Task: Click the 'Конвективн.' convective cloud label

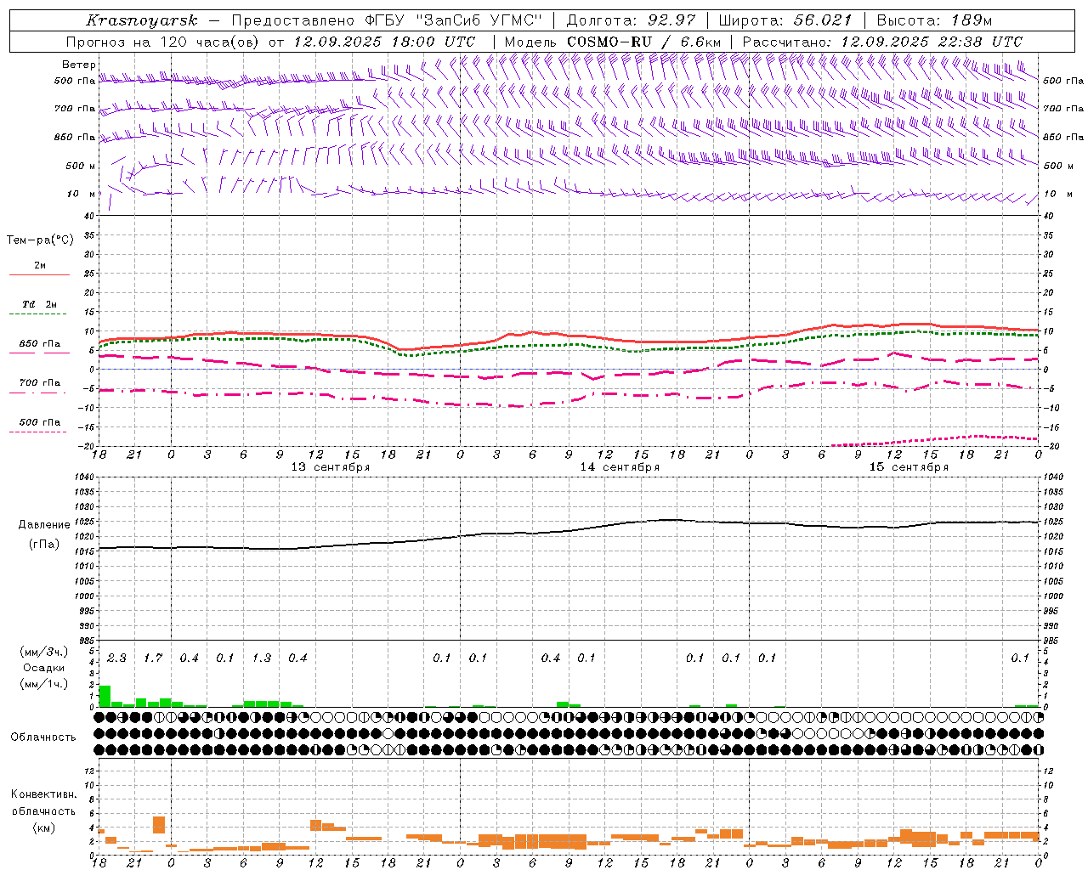Action: coord(43,794)
